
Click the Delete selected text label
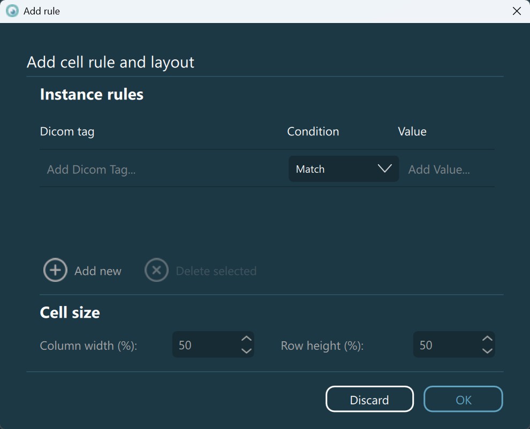[x=216, y=271]
